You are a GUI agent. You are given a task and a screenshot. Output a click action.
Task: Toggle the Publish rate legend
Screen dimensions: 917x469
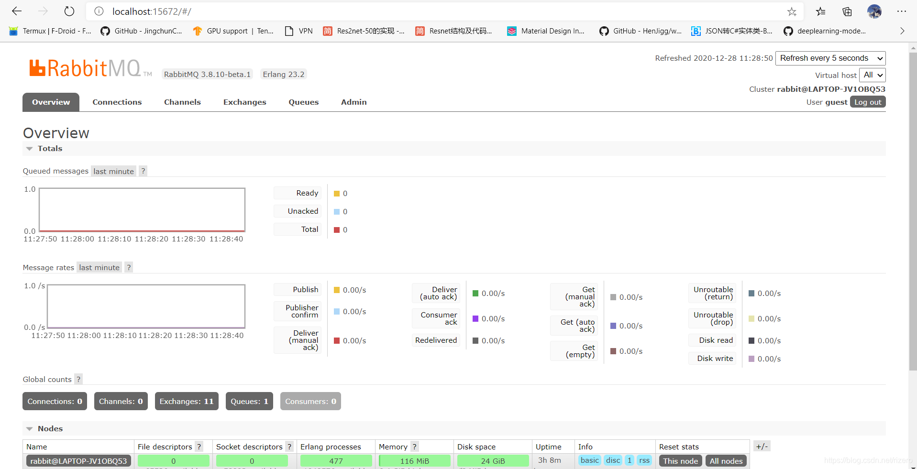coord(298,290)
